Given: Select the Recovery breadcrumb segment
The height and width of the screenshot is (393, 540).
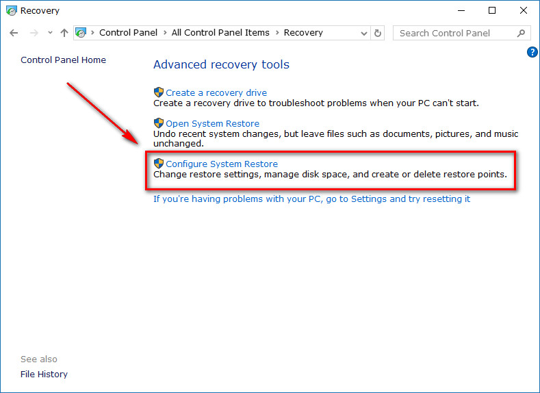Looking at the screenshot, I should point(303,33).
